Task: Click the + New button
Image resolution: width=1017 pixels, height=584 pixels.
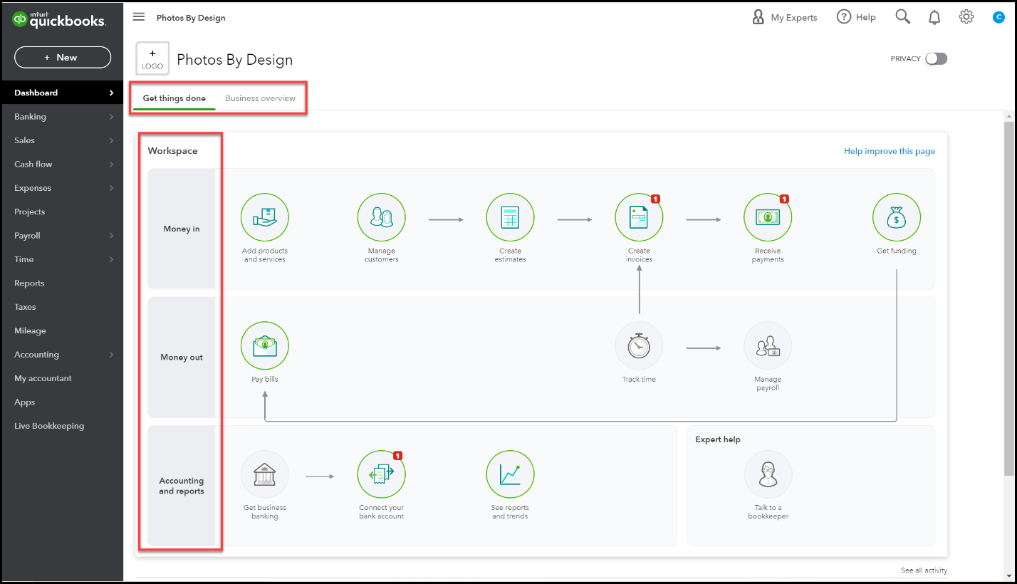Action: pyautogui.click(x=63, y=58)
